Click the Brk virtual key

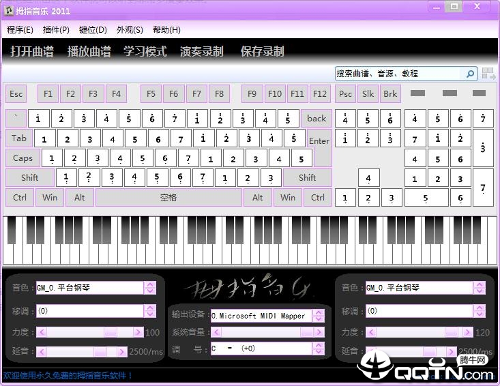click(x=390, y=94)
